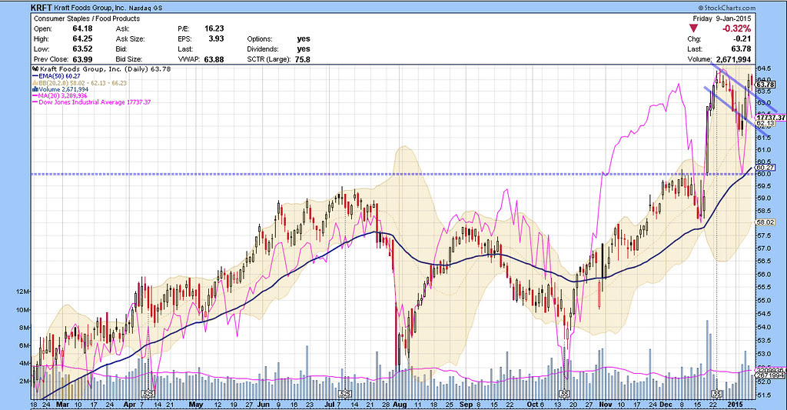Click the Open value 64.18
The image size is (787, 410).
pyautogui.click(x=82, y=28)
